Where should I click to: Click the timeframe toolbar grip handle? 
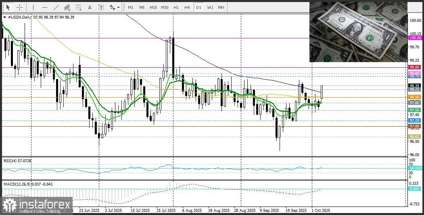coord(124,7)
